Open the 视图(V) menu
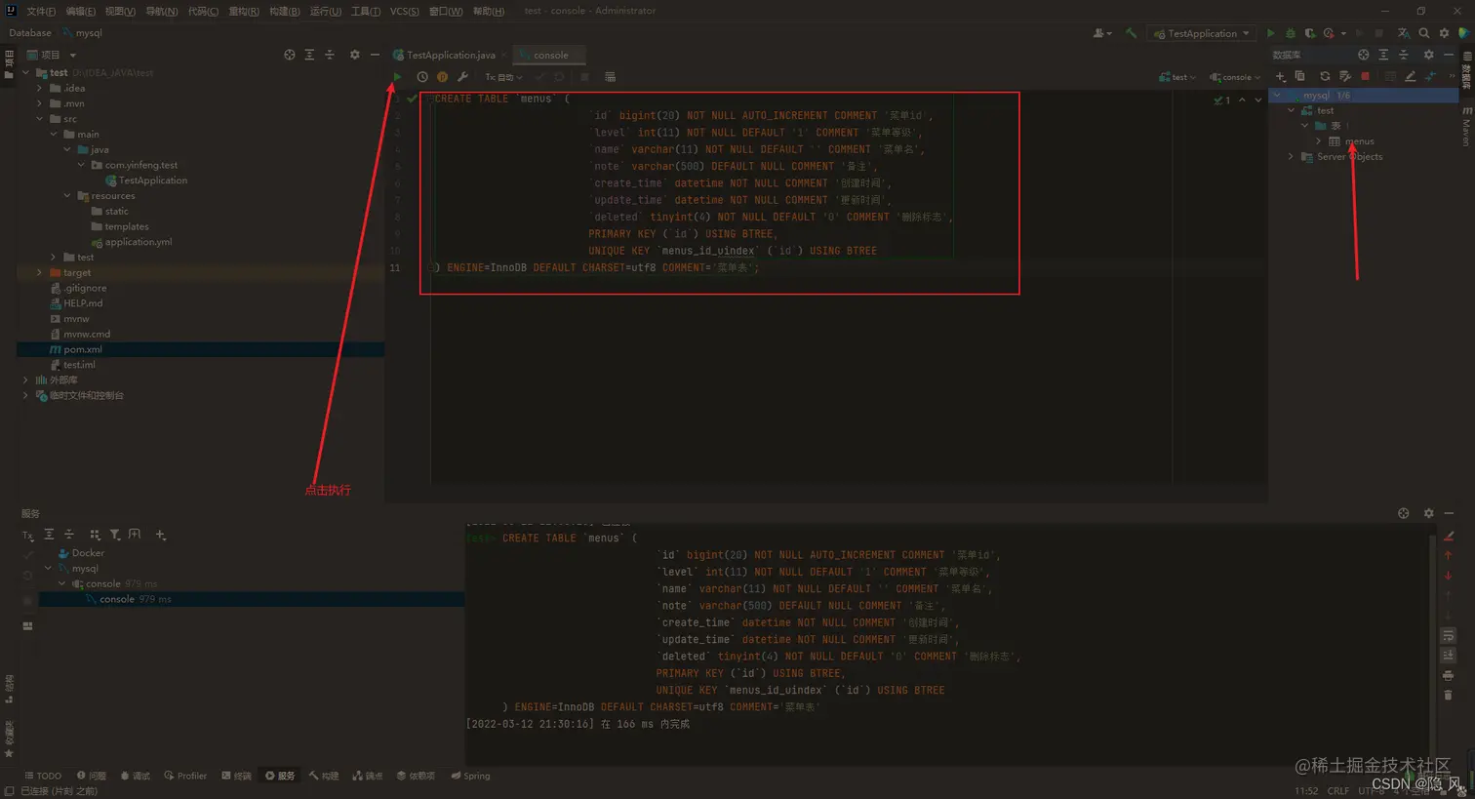The image size is (1475, 799). pos(119,11)
